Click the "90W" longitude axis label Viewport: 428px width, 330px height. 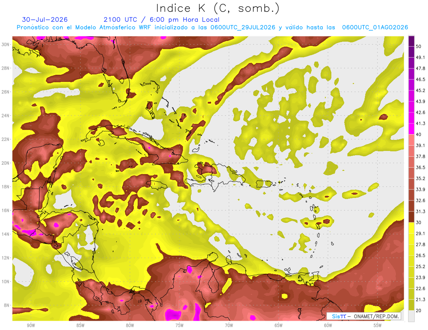click(x=31, y=325)
